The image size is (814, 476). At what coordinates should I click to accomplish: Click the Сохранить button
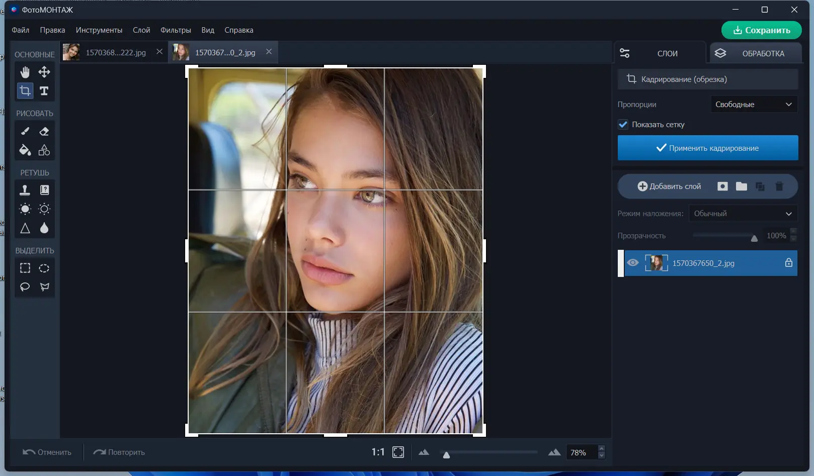[x=762, y=30]
